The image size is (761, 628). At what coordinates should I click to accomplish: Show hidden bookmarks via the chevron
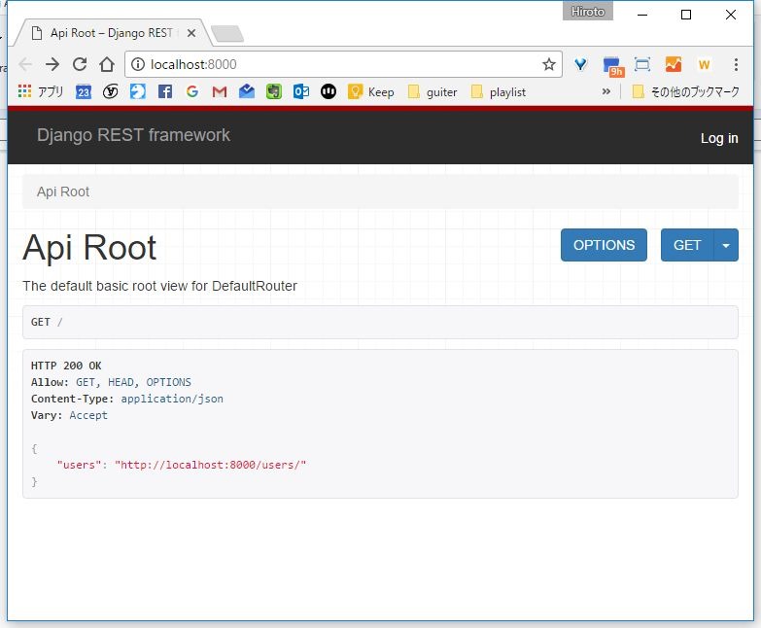click(606, 91)
